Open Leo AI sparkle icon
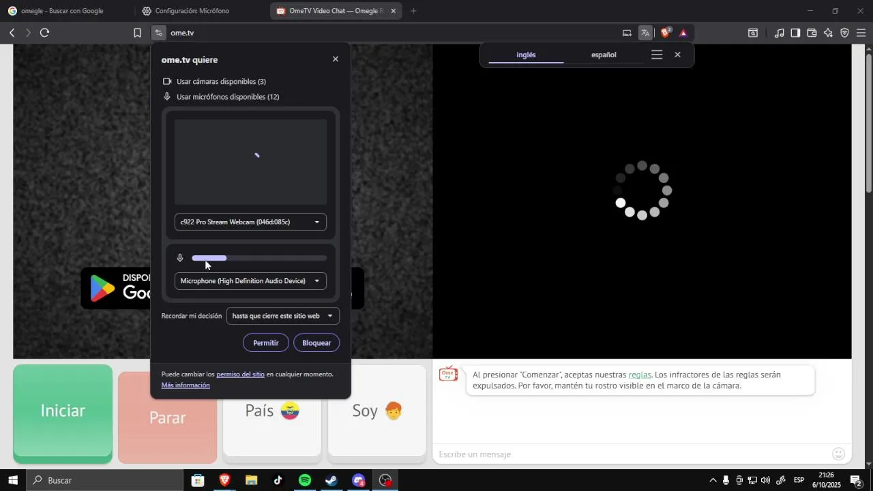This screenshot has height=491, width=873. pyautogui.click(x=828, y=33)
